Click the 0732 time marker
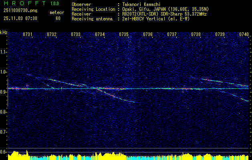 click(52, 34)
